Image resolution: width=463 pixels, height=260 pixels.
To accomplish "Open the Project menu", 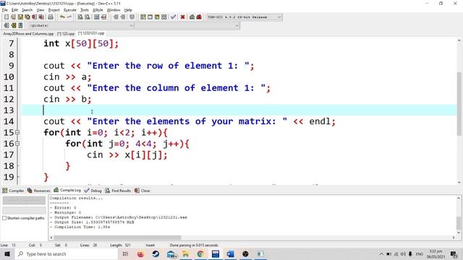I will click(x=54, y=10).
